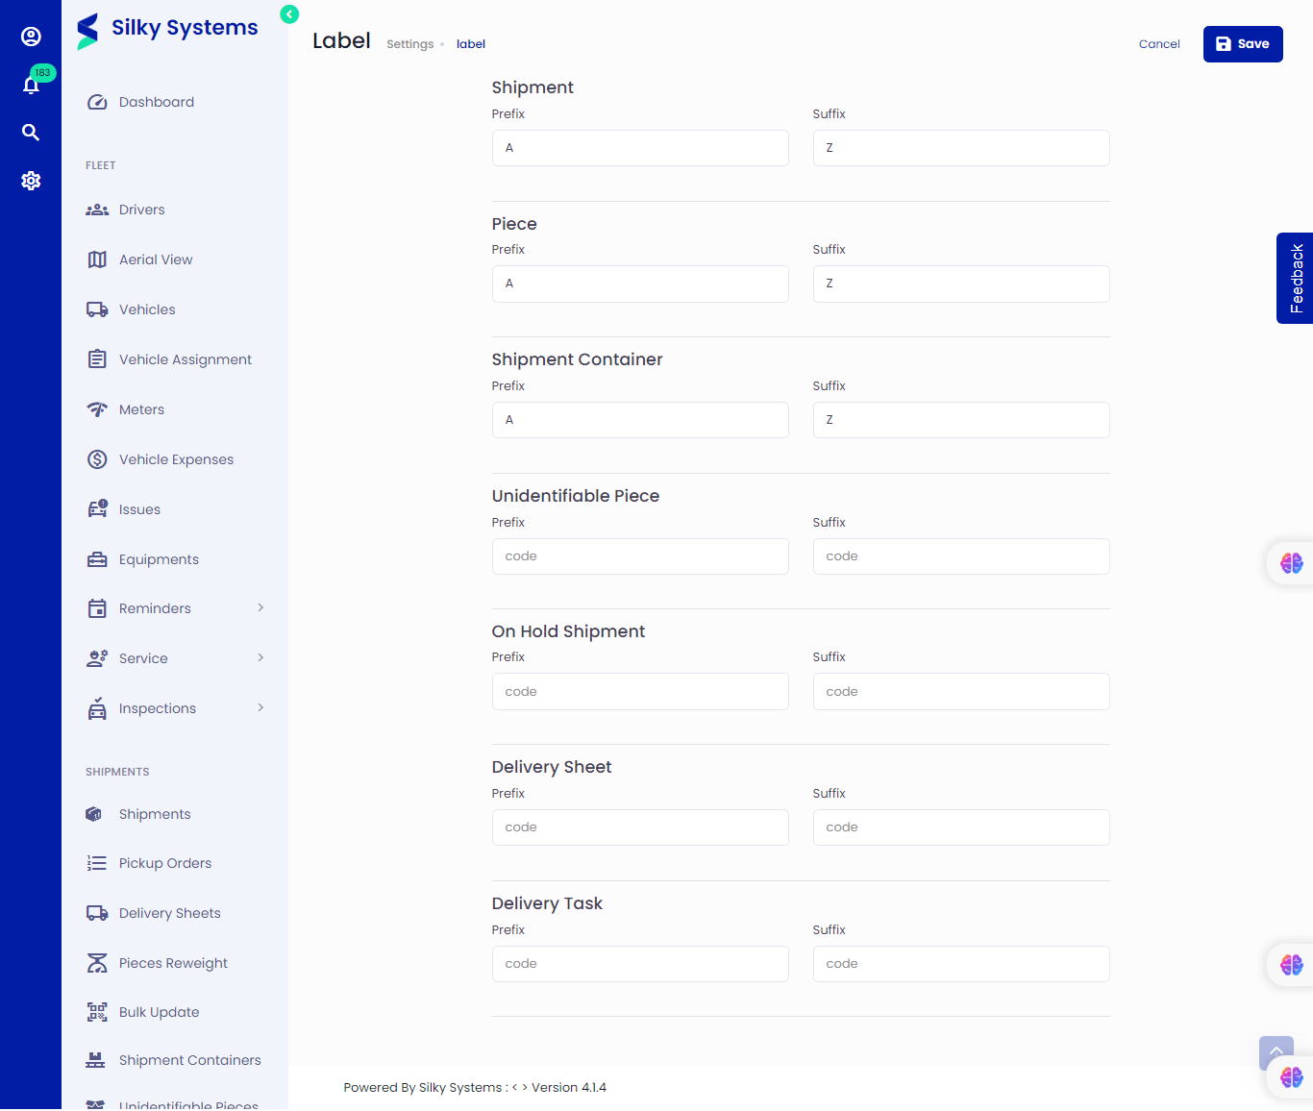Screen dimensions: 1313x1111
Task: Focus the Shipment Prefix field
Action: point(640,148)
